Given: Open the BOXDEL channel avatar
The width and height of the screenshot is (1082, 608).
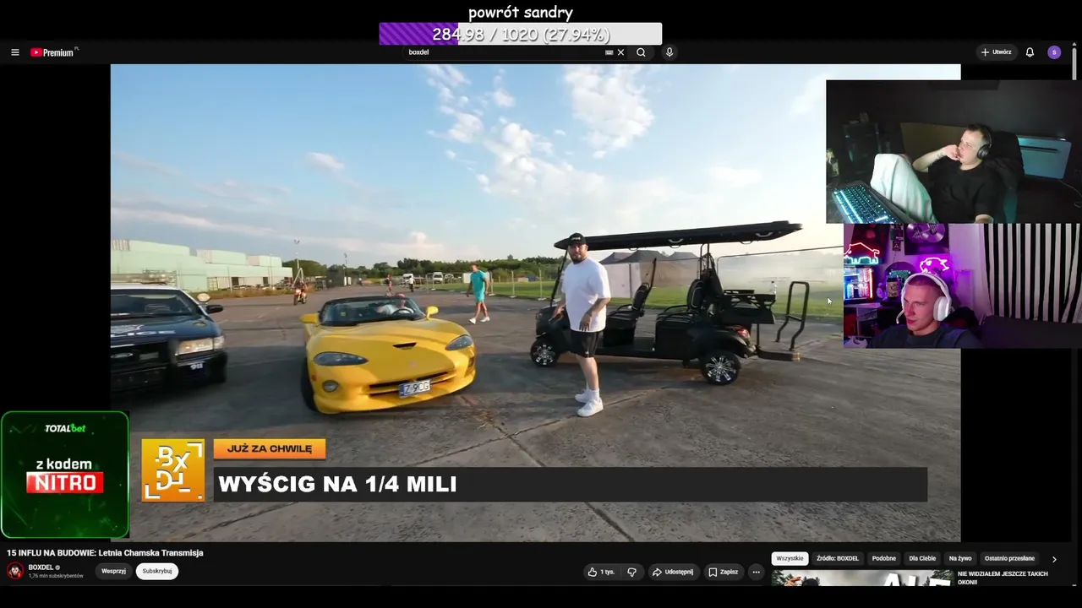Looking at the screenshot, I should (x=15, y=571).
